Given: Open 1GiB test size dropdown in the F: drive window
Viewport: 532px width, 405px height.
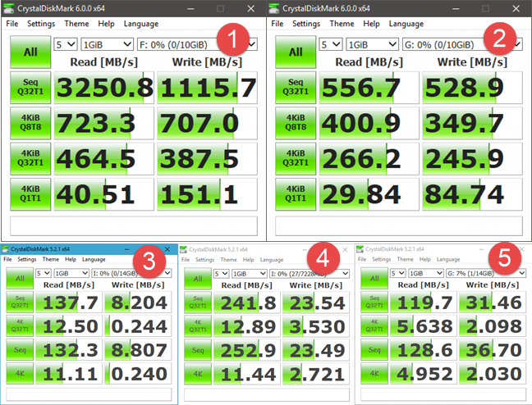Looking at the screenshot, I should click(x=107, y=44).
